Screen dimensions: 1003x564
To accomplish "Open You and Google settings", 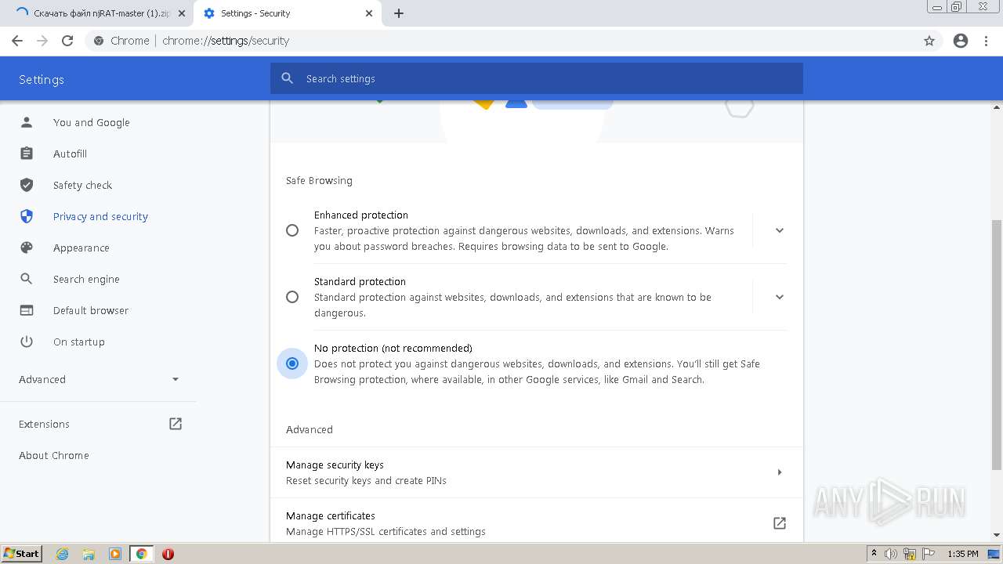I will click(x=92, y=122).
